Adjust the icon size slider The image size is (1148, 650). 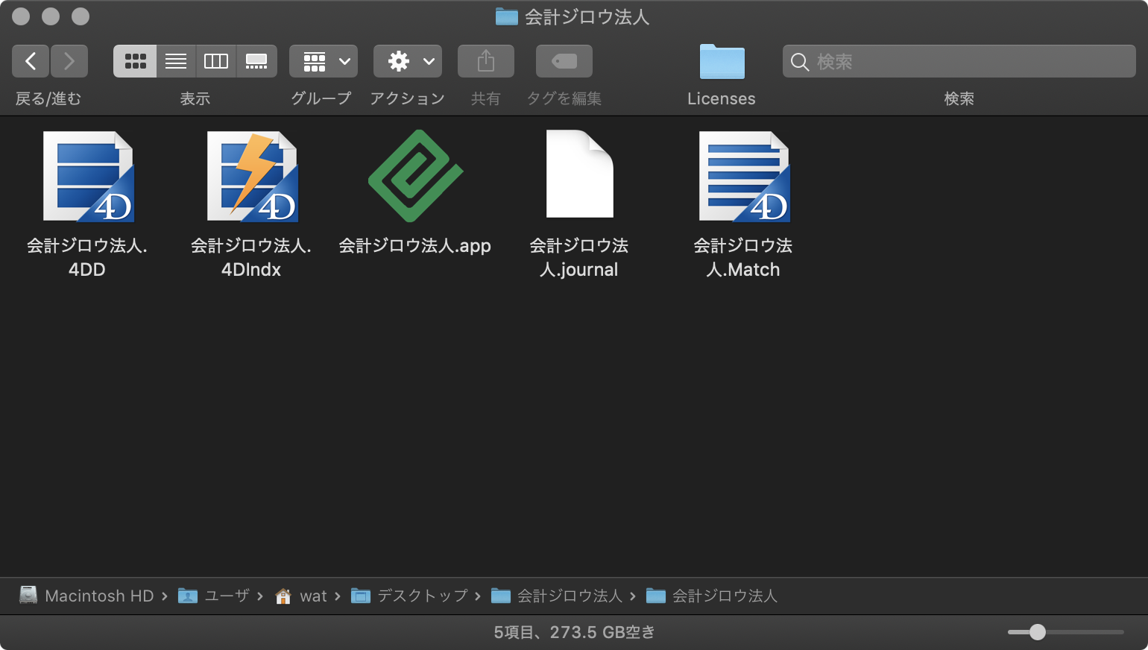coord(1038,632)
